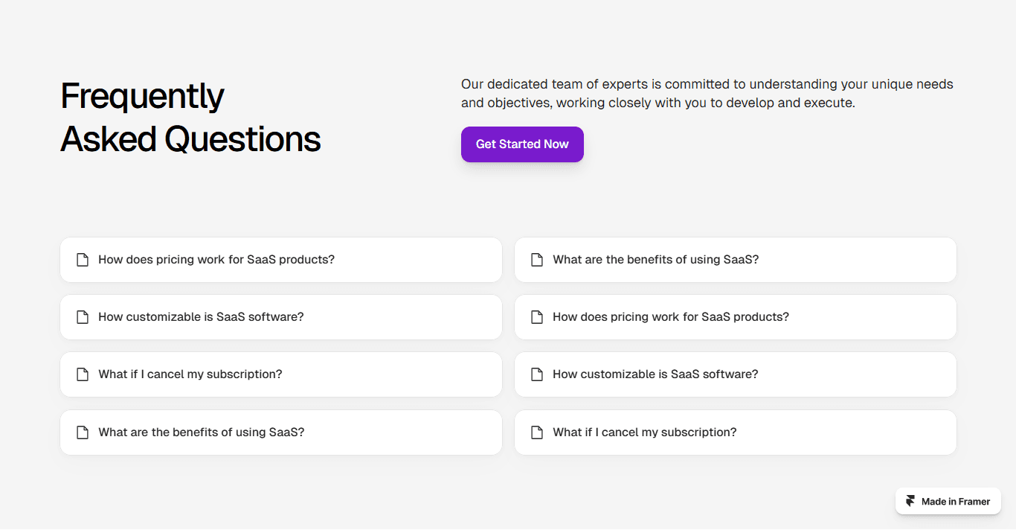Click the document icon beside left-column pricing question

point(83,260)
